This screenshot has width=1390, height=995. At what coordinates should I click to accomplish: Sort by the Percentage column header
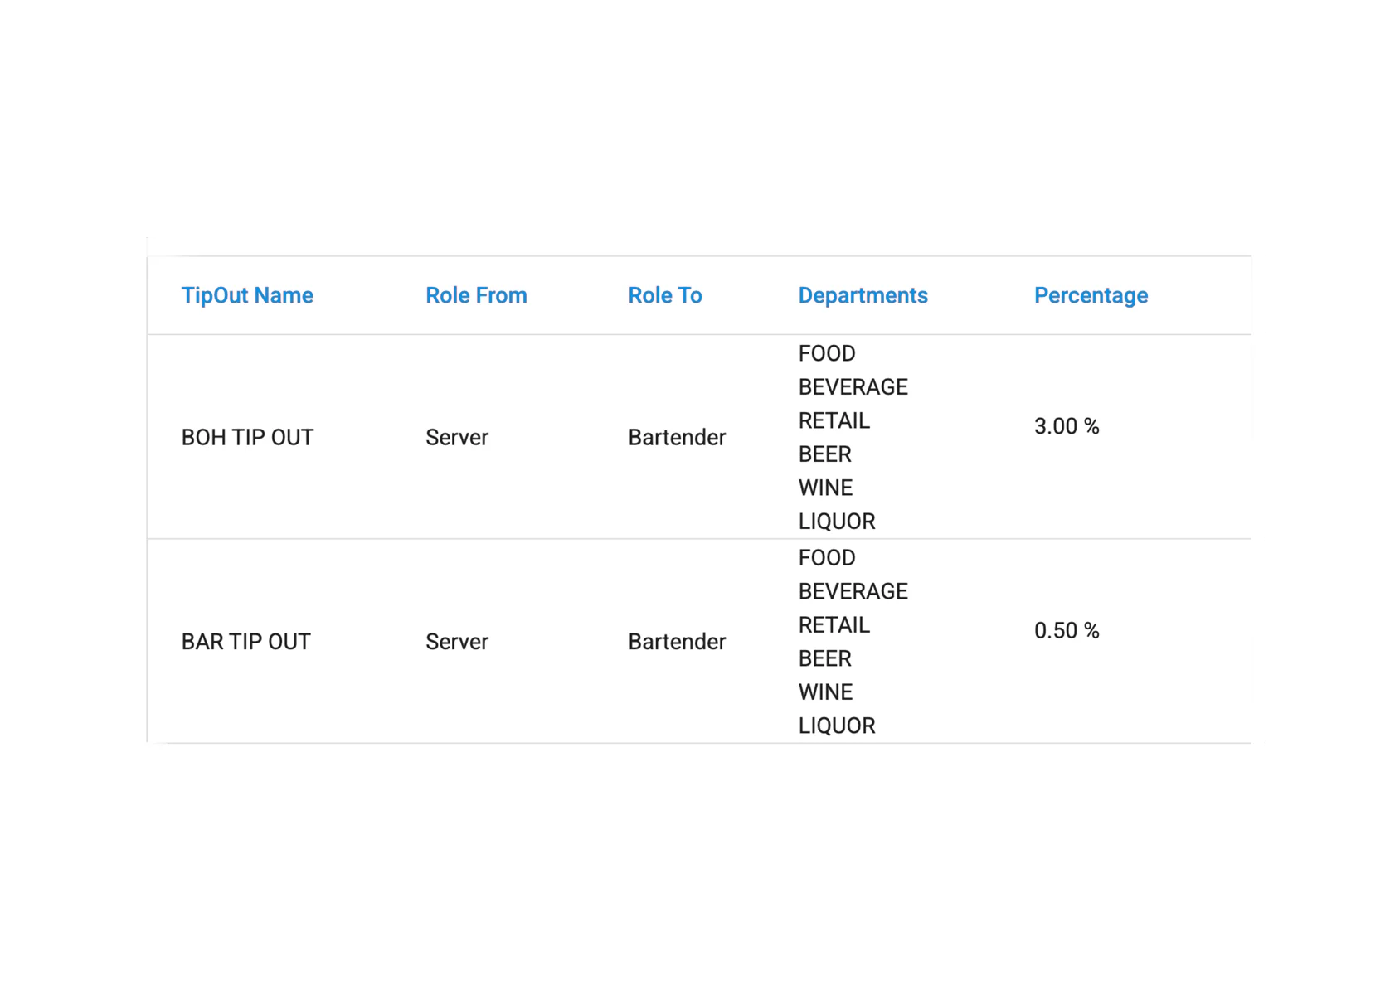1091,295
